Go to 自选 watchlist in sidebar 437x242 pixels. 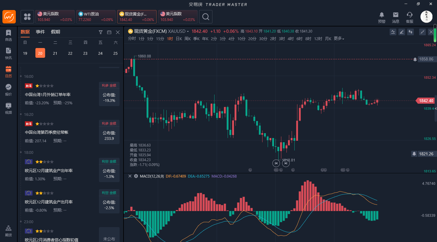click(x=8, y=36)
